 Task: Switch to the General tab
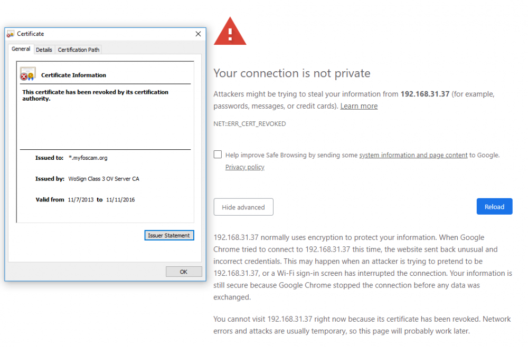(21, 49)
